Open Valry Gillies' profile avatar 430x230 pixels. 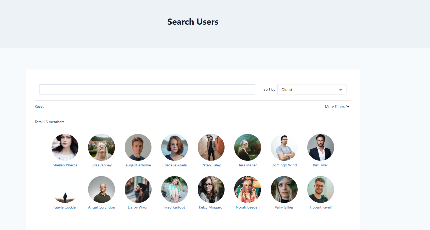click(284, 189)
